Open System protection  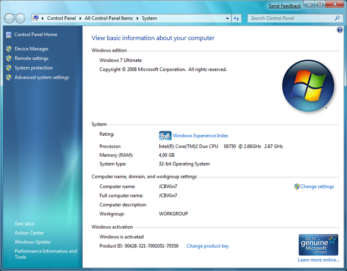[x=34, y=68]
